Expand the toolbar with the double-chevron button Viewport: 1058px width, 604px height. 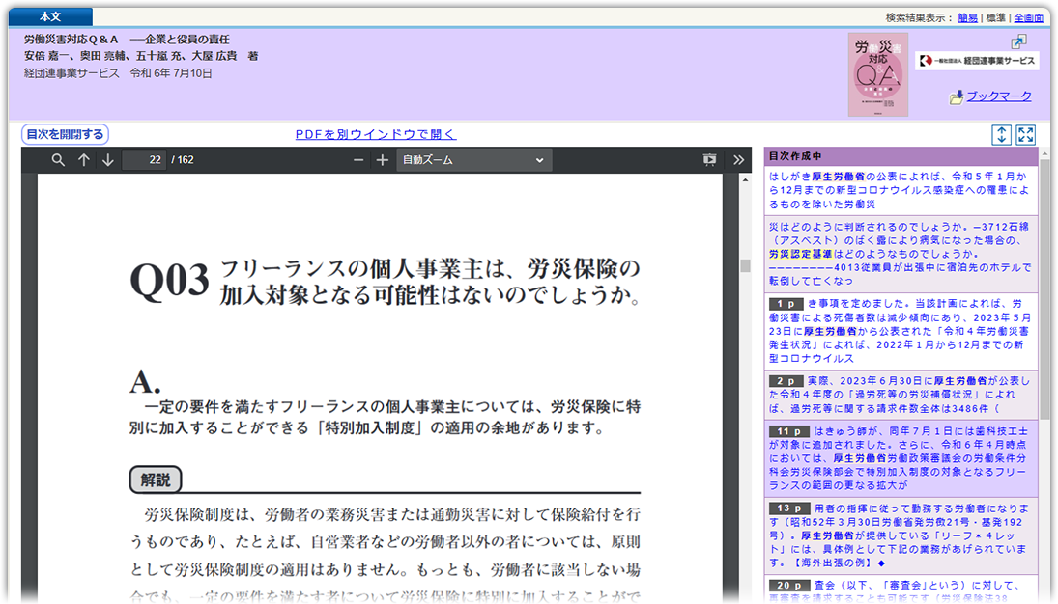coord(738,159)
